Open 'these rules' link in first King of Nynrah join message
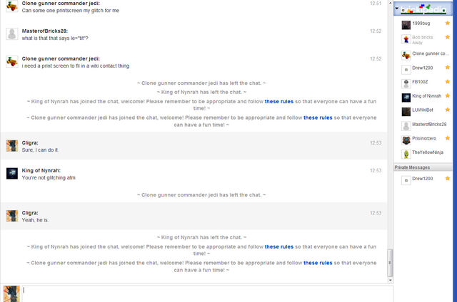Viewport: 457px width, 302px height. (x=279, y=101)
